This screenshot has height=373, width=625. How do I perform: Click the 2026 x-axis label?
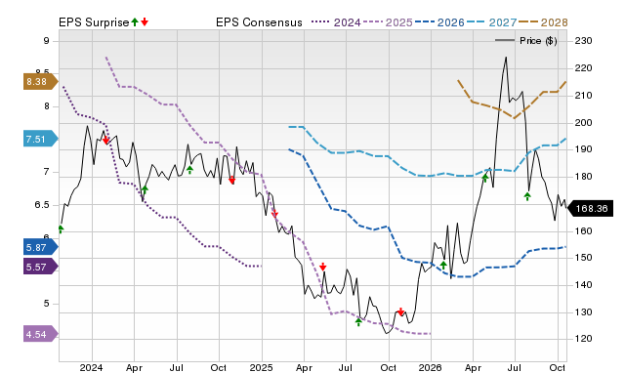[430, 367]
